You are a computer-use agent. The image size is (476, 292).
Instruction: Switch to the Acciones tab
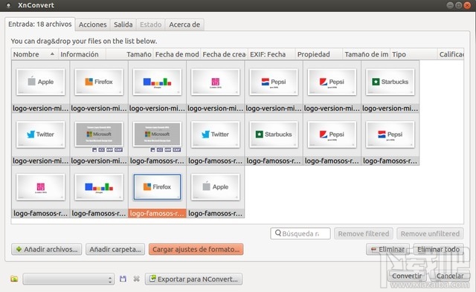click(92, 25)
